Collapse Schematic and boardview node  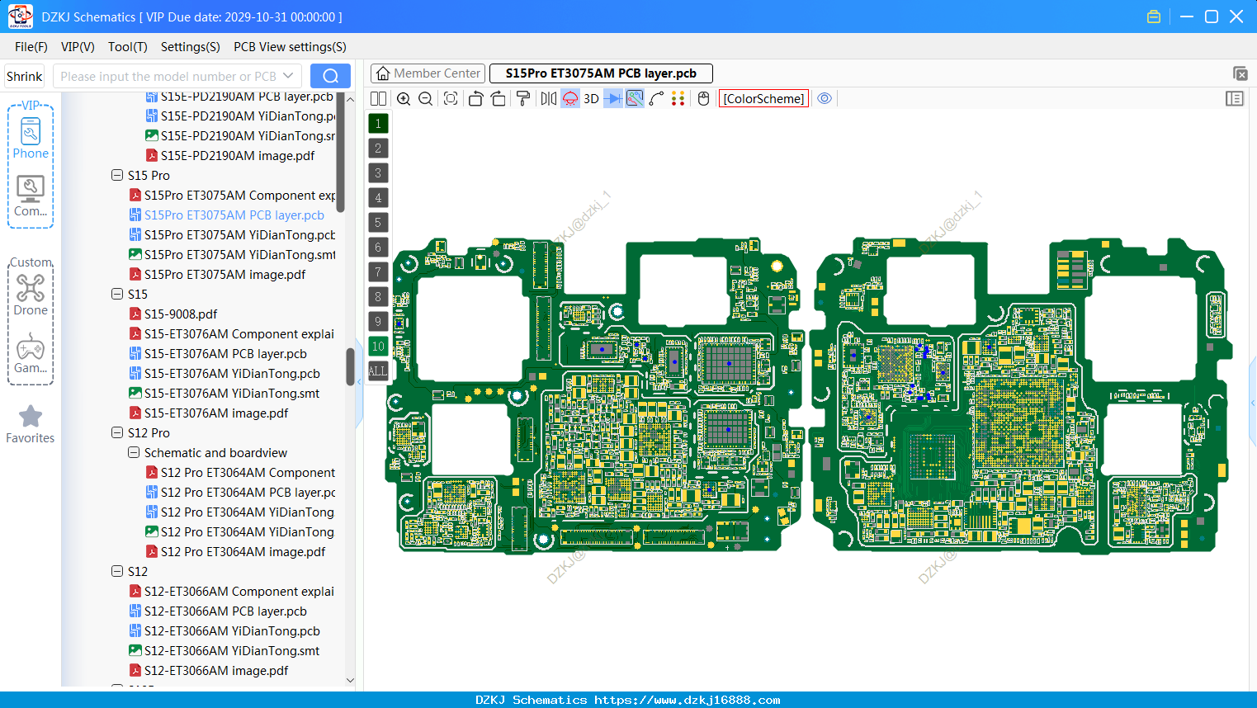pos(134,452)
